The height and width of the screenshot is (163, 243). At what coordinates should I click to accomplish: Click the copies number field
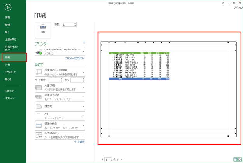(68, 24)
